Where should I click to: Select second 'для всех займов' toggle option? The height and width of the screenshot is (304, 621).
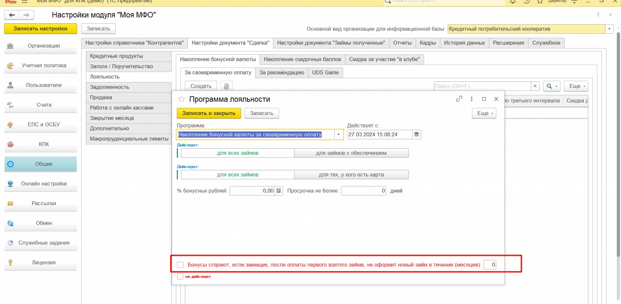[238, 175]
